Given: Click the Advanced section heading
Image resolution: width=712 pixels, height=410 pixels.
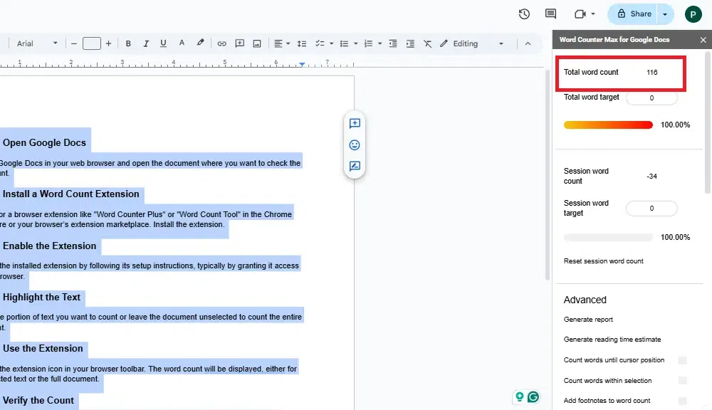Looking at the screenshot, I should point(585,300).
